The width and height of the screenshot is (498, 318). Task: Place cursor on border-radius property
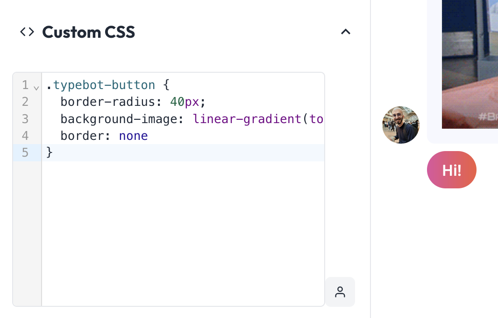click(108, 102)
